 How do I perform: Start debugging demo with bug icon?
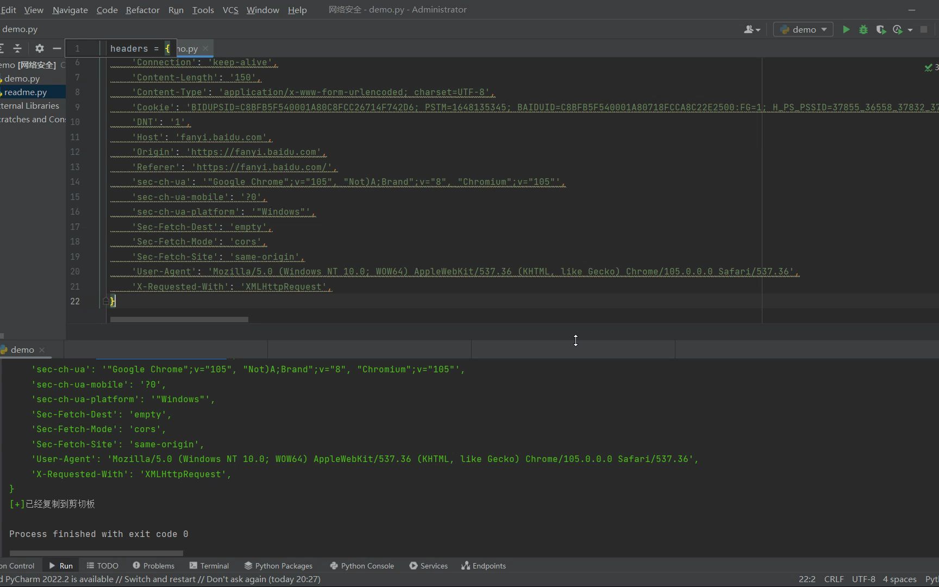pyautogui.click(x=863, y=30)
